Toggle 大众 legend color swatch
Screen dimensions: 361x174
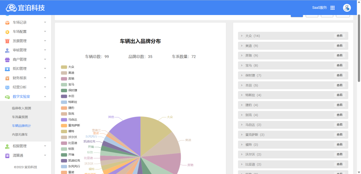(64, 67)
